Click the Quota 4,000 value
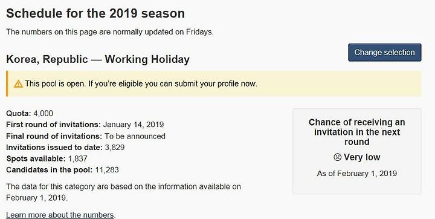The height and width of the screenshot is (219, 435). point(43,113)
